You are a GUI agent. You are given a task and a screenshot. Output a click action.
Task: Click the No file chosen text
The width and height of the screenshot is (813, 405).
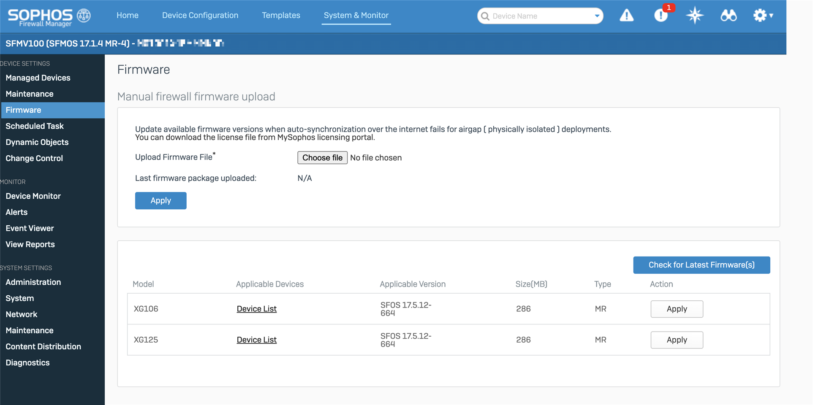tap(376, 158)
